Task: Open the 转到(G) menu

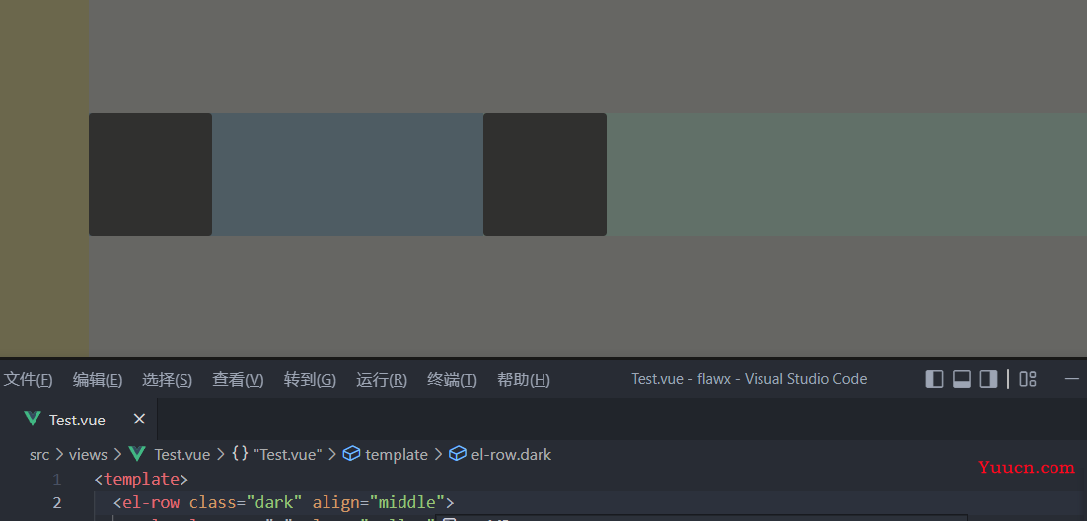Action: coord(310,380)
